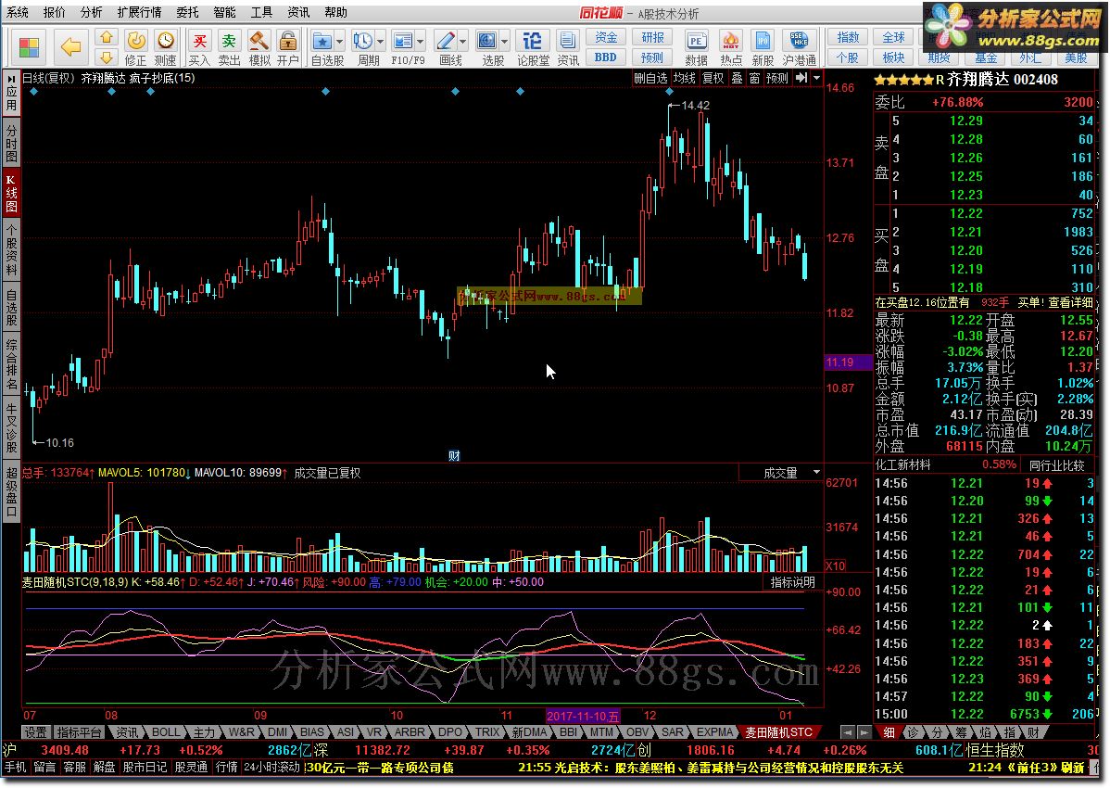1110x788 pixels.
Task: Click the colorful home grid icon
Action: click(x=29, y=47)
